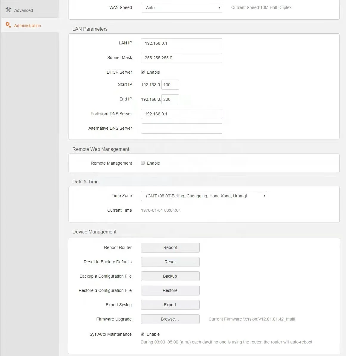Viewport: 346px width, 356px height.
Task: Open the Administration menu item
Action: tap(27, 26)
